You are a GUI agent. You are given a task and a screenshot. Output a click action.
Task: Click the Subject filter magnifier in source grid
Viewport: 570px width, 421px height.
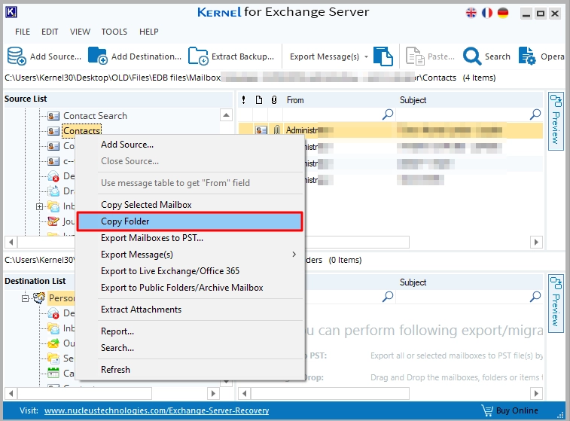coord(535,114)
